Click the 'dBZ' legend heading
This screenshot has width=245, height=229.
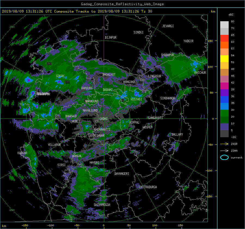click(231, 14)
